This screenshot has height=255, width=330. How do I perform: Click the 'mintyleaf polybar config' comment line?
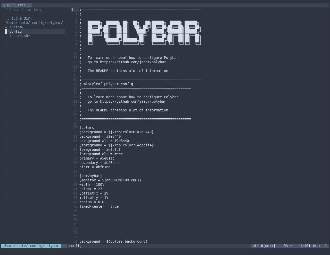click(x=106, y=84)
